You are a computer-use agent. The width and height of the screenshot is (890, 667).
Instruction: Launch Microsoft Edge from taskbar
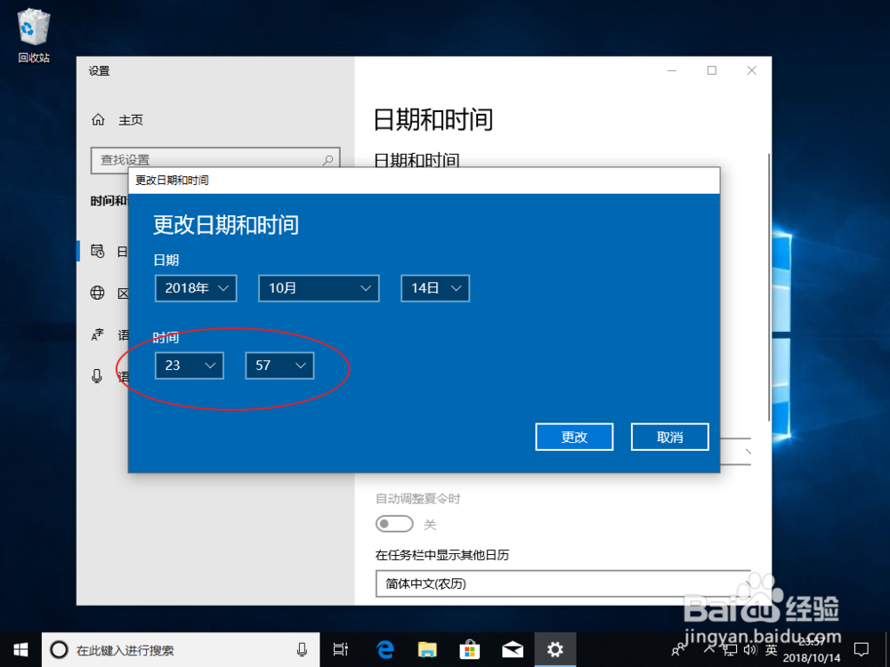click(385, 650)
